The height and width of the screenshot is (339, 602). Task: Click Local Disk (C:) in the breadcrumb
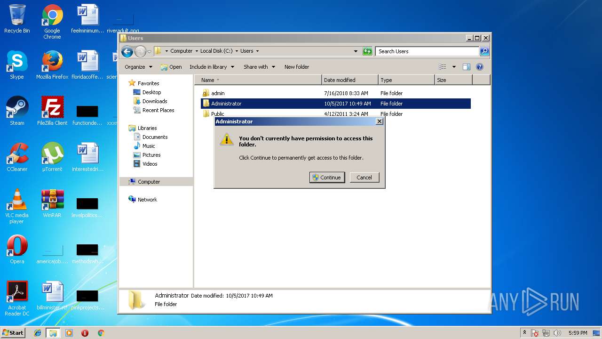[x=216, y=51]
